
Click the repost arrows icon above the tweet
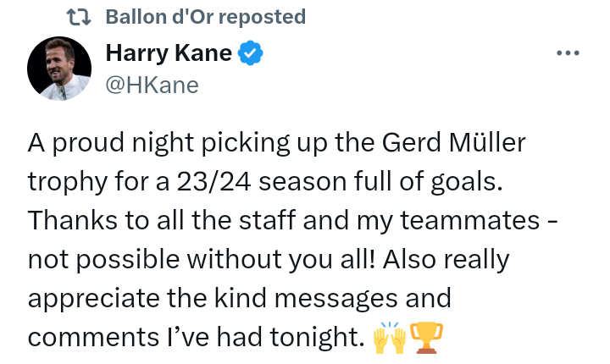pos(78,17)
